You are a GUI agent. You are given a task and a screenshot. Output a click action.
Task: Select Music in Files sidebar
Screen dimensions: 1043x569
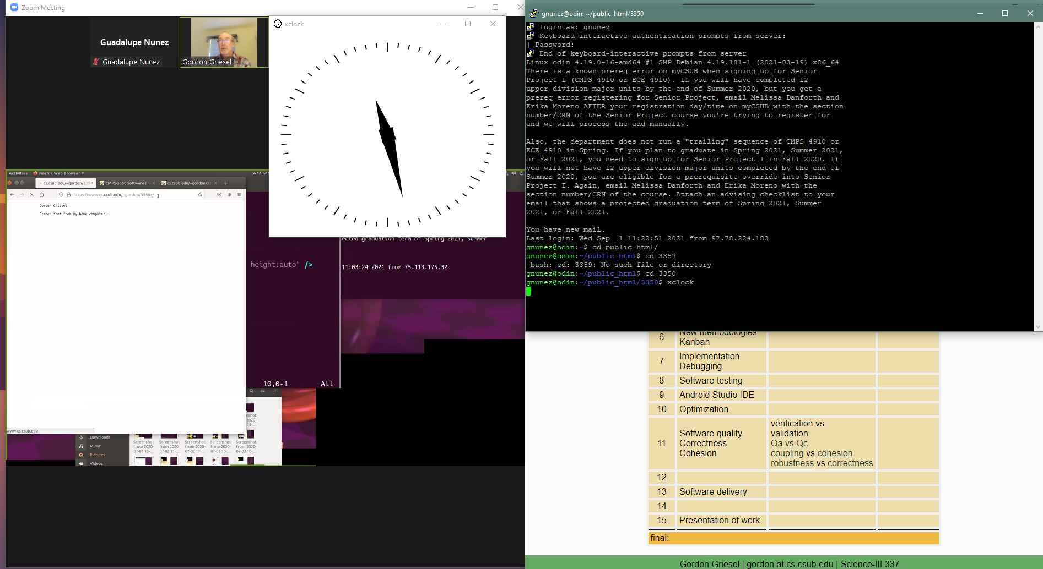tap(95, 446)
